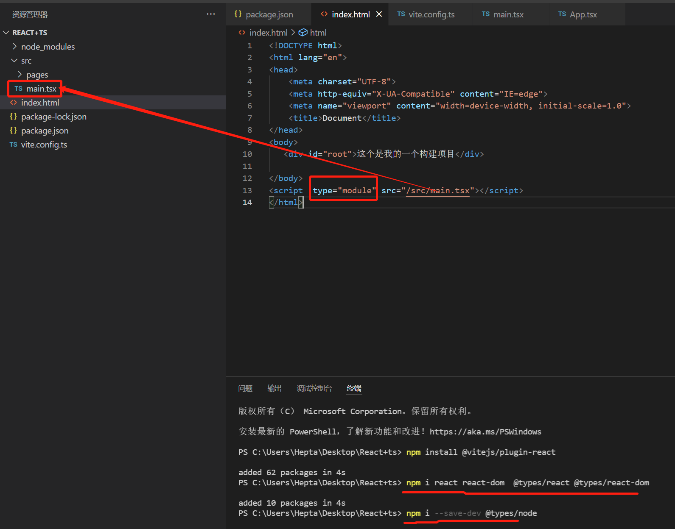Click the charset="UTF-8" meta line
This screenshot has height=529, width=675.
(x=342, y=82)
